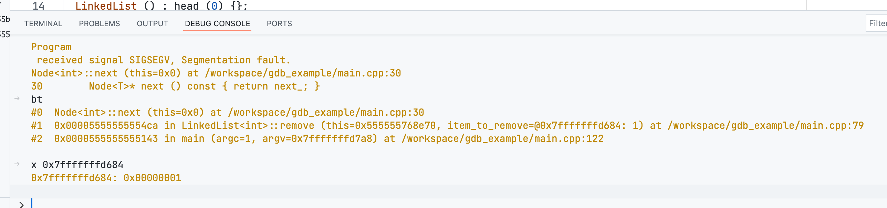Click the LinkedList constructor name in the editor
887x208 pixels.
pyautogui.click(x=106, y=6)
